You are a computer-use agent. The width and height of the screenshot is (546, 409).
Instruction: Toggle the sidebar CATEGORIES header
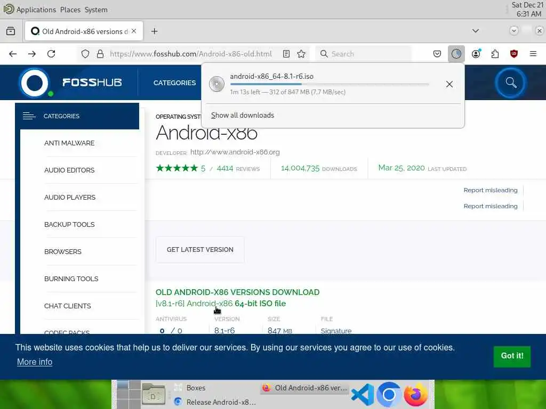click(x=77, y=116)
